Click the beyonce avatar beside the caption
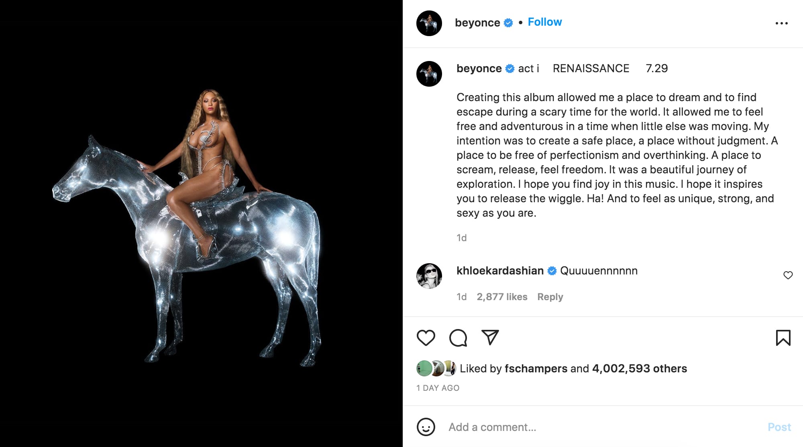 pos(429,74)
